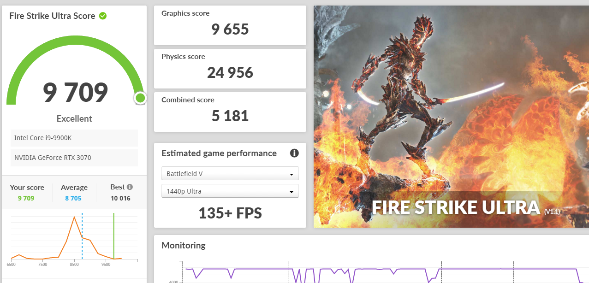Click the score distribution chart peak
This screenshot has height=283, width=589.
pyautogui.click(x=74, y=217)
